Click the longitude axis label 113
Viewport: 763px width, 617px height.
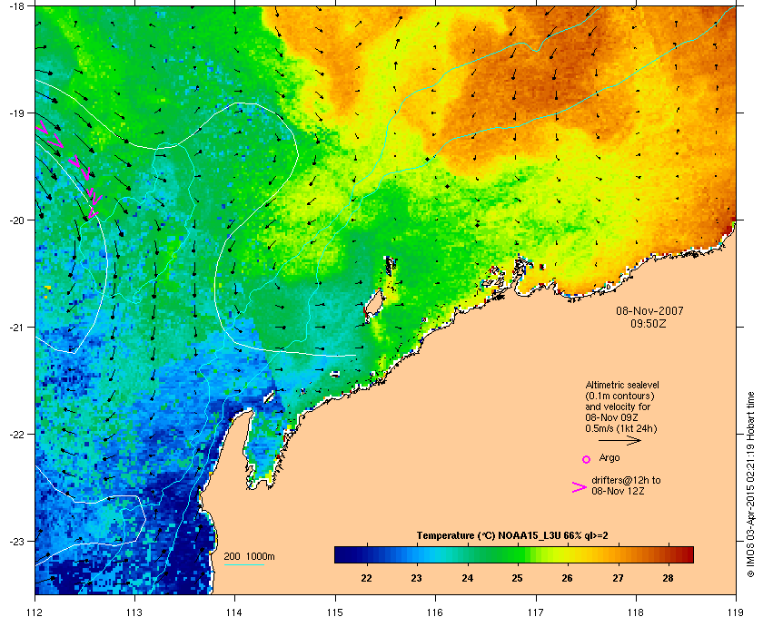coord(134,612)
